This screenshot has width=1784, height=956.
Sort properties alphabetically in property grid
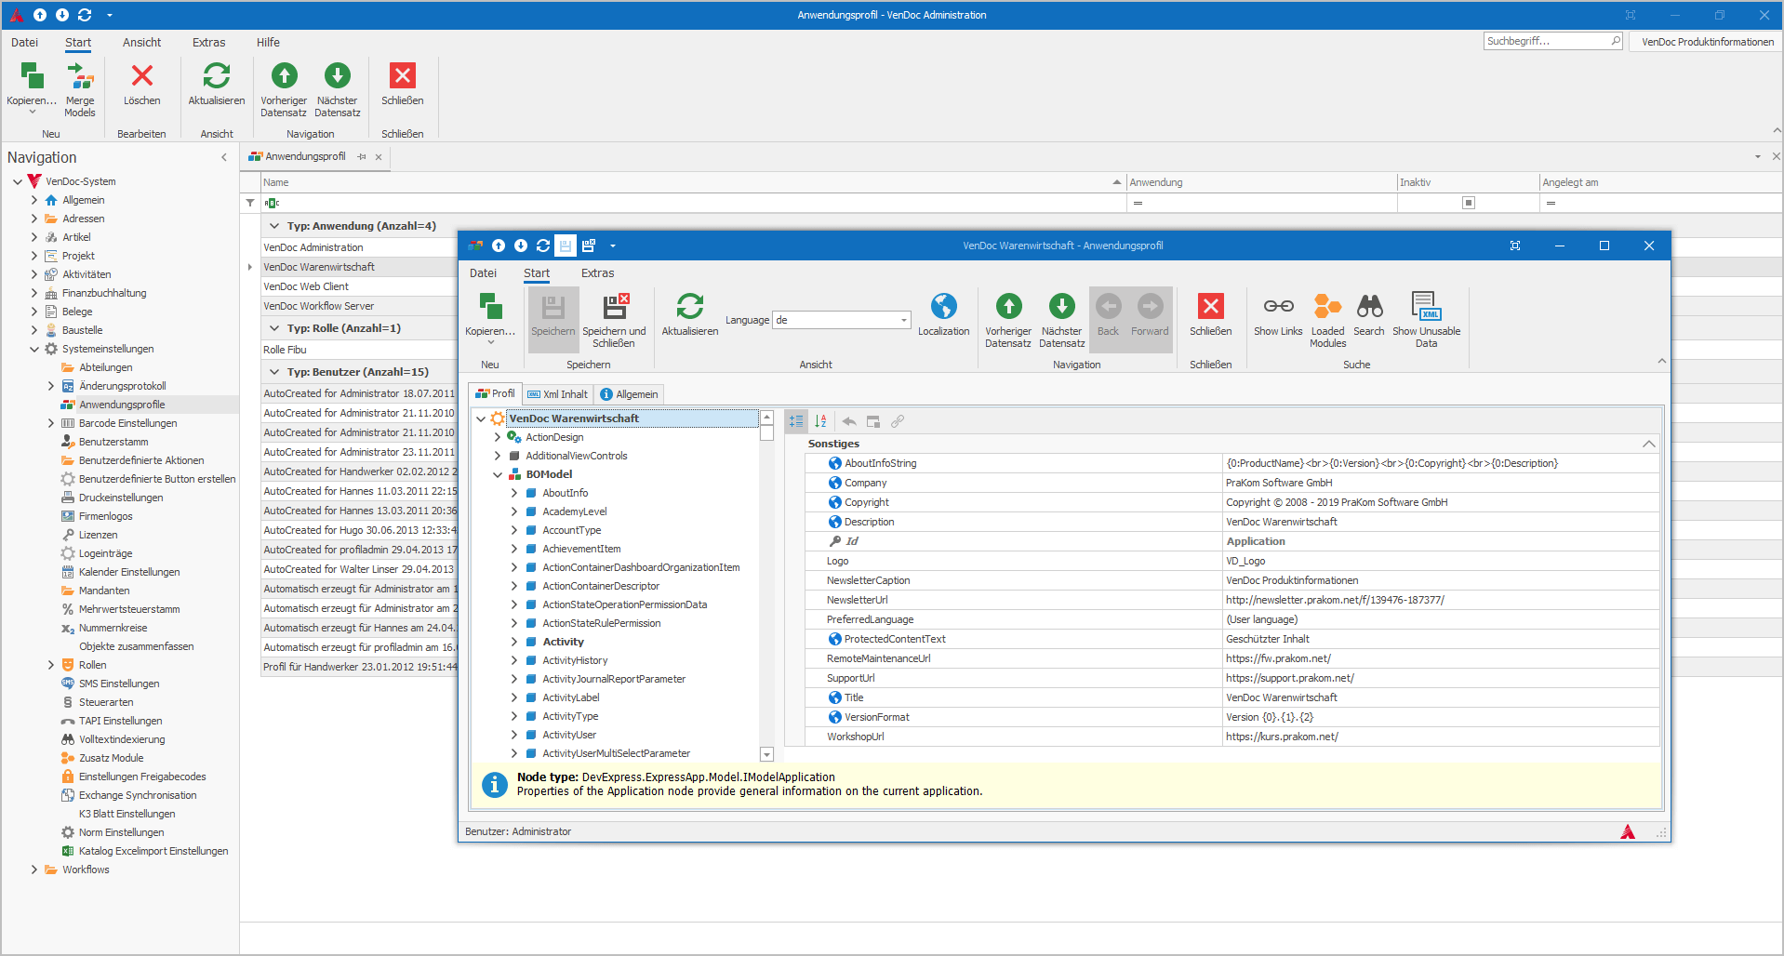(x=820, y=421)
